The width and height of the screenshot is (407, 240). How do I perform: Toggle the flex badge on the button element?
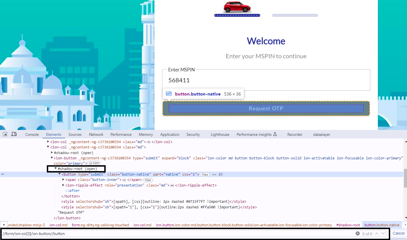205,174
